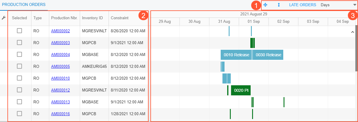
Task: Click the wrench column configuration icon
Action: point(4,18)
